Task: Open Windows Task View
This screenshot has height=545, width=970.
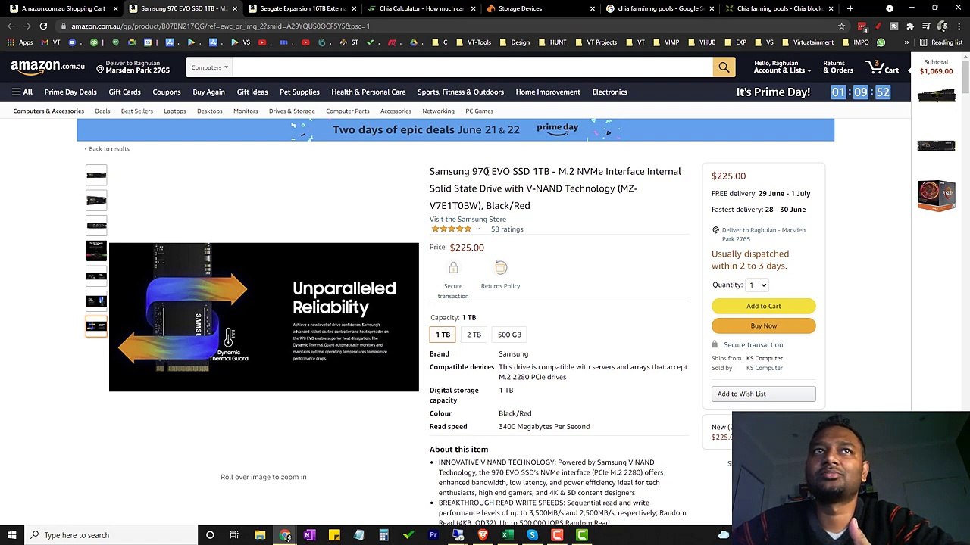Action: 234,535
